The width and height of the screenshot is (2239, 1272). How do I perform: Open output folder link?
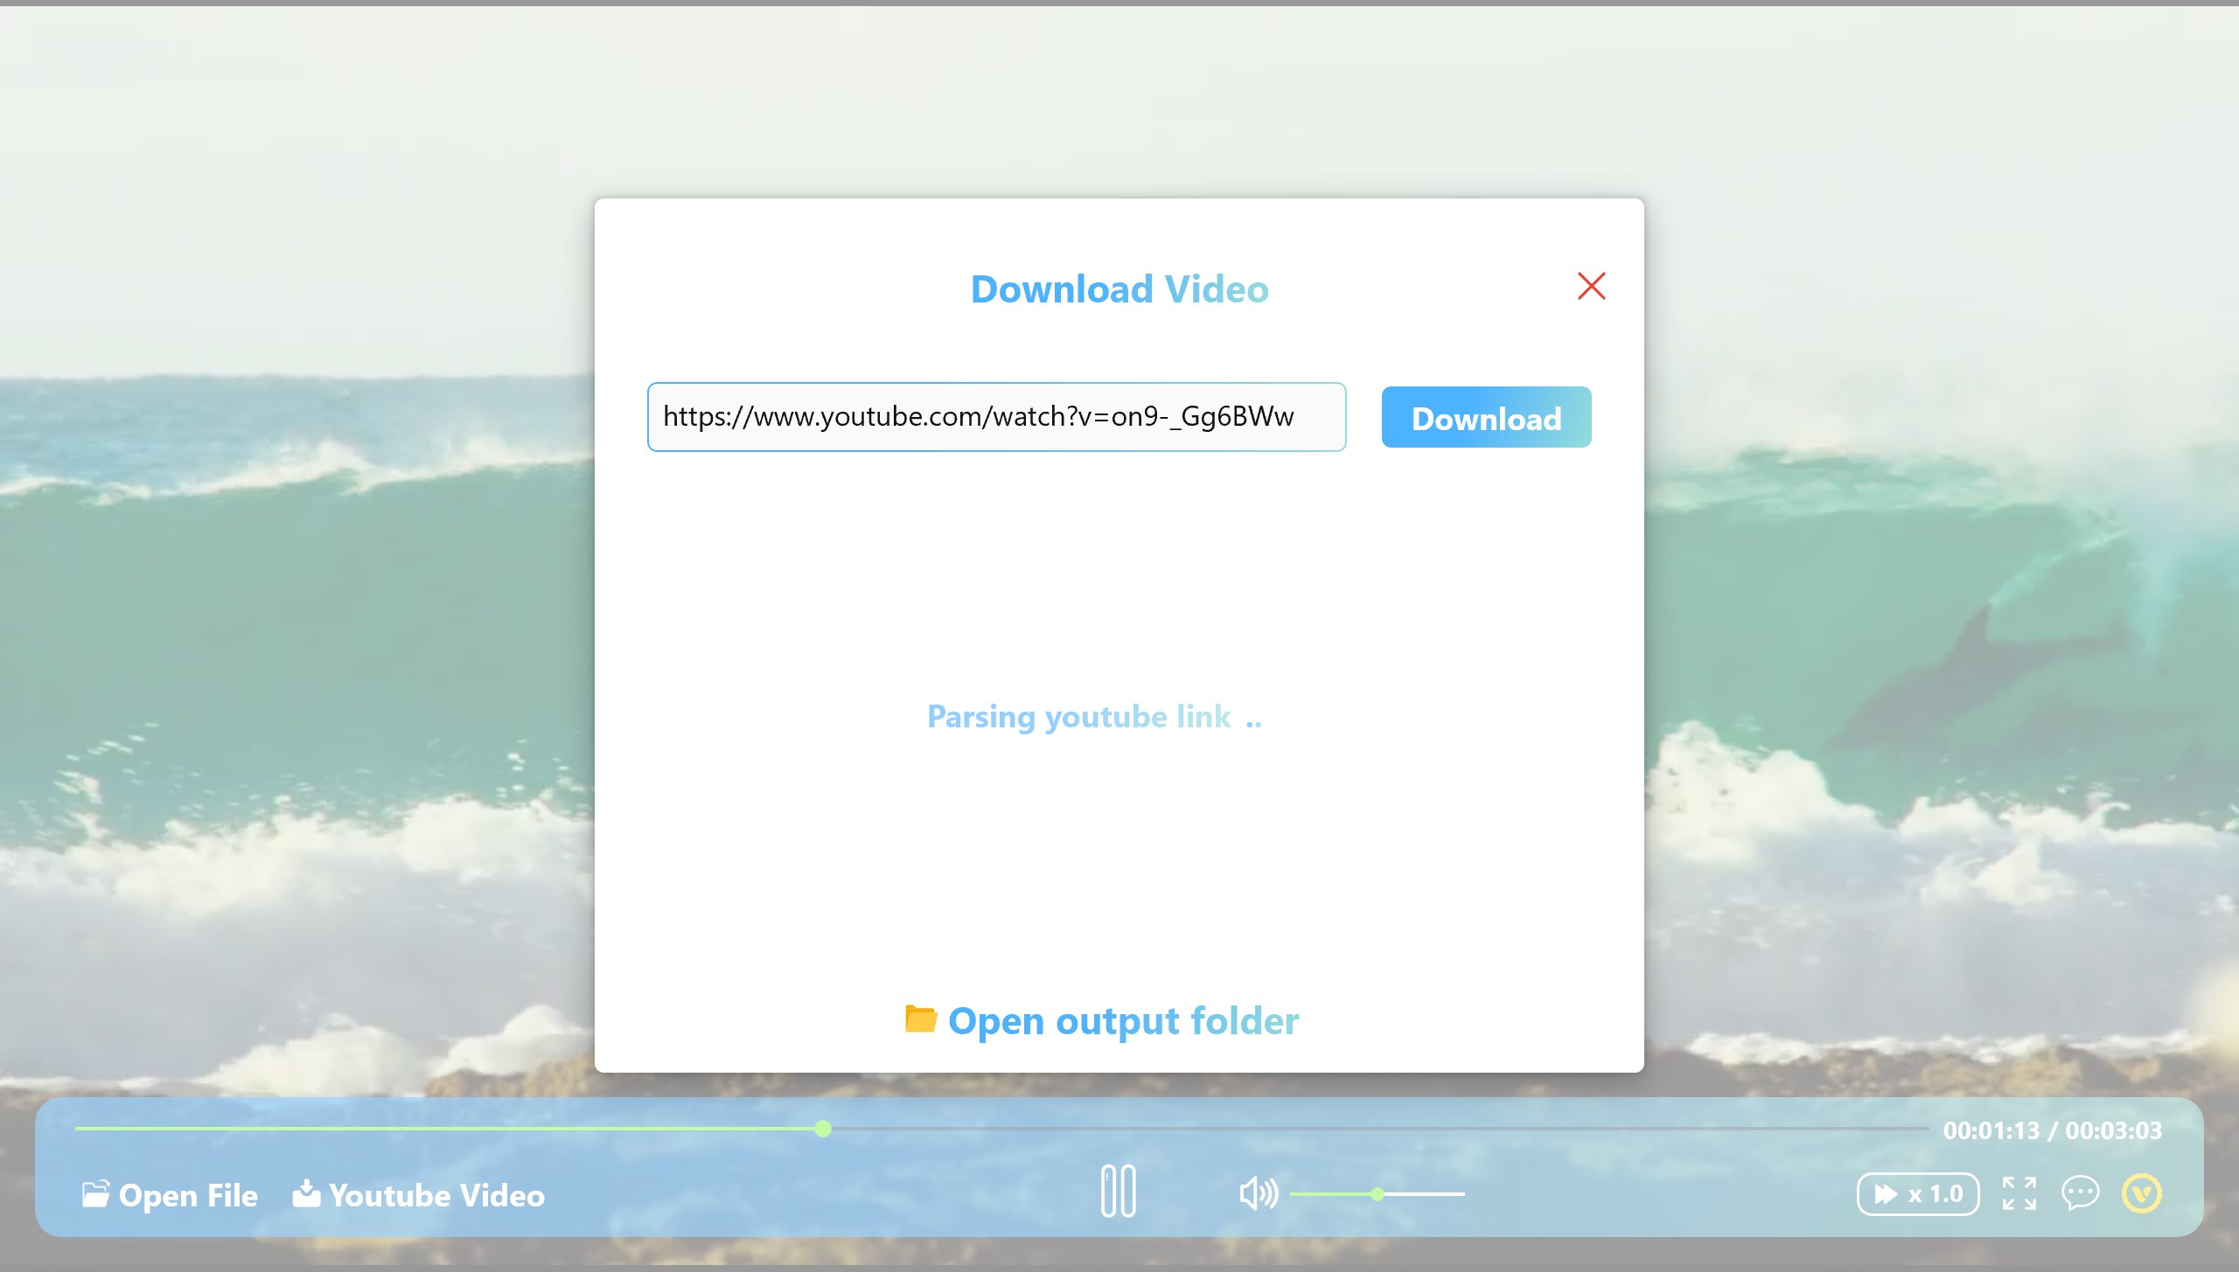coord(1123,1020)
